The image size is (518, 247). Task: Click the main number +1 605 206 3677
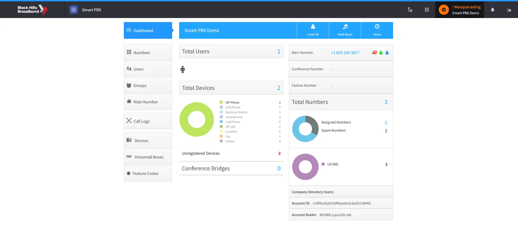(x=345, y=53)
